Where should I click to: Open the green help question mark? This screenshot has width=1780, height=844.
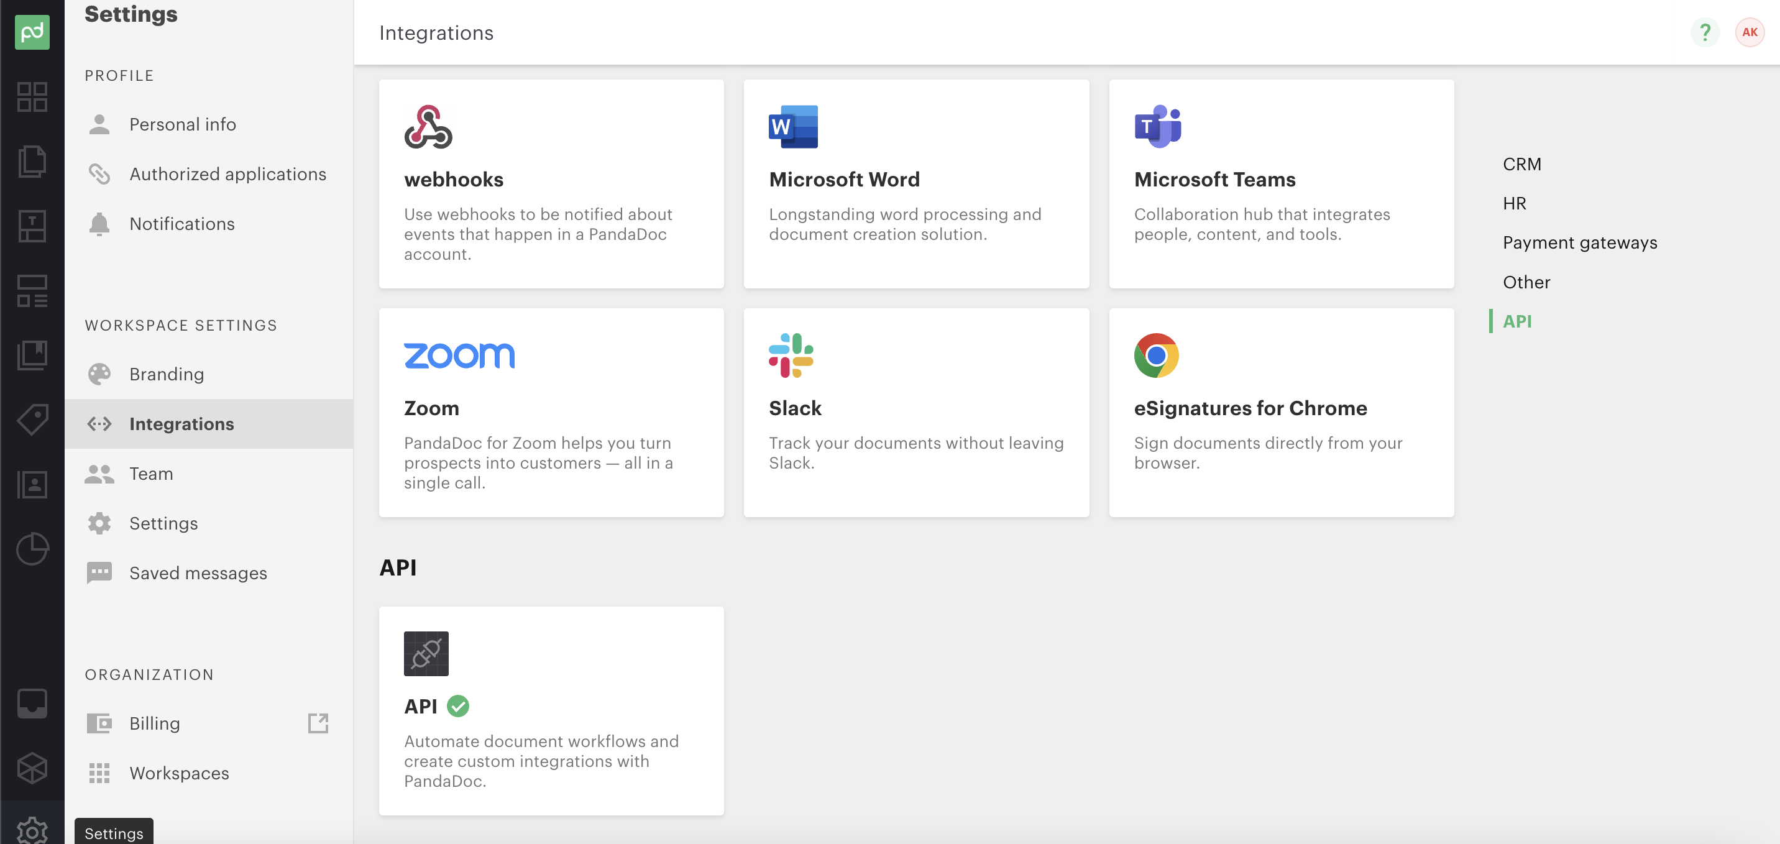coord(1704,32)
